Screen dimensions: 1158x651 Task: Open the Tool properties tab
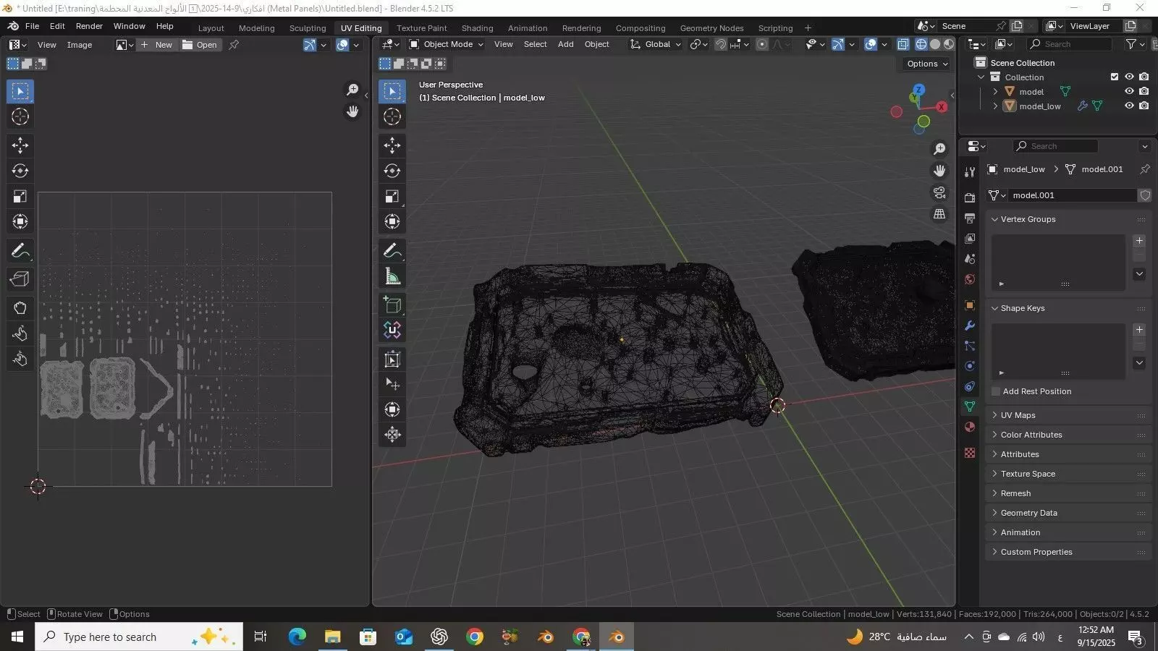[970, 171]
